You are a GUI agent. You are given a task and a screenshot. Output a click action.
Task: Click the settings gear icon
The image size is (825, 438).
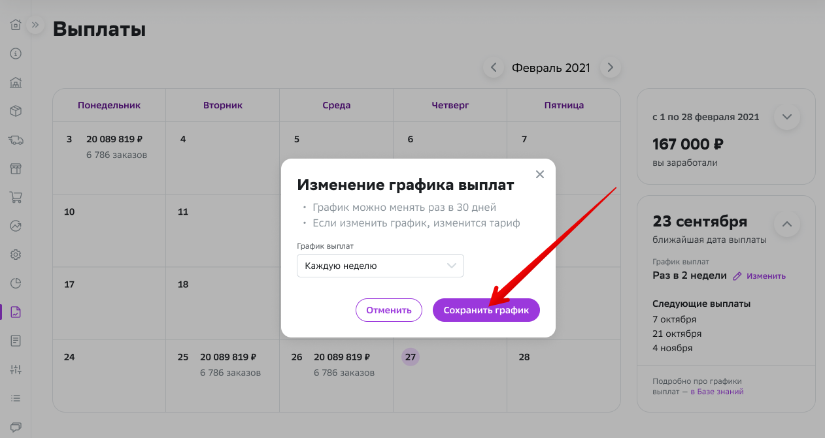pos(15,255)
